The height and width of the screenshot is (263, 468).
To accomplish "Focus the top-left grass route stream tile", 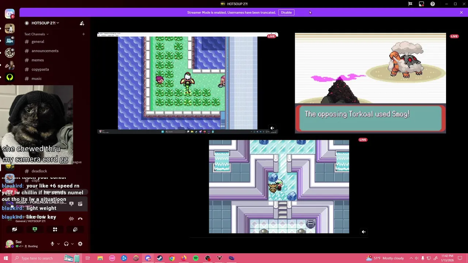I will point(188,83).
